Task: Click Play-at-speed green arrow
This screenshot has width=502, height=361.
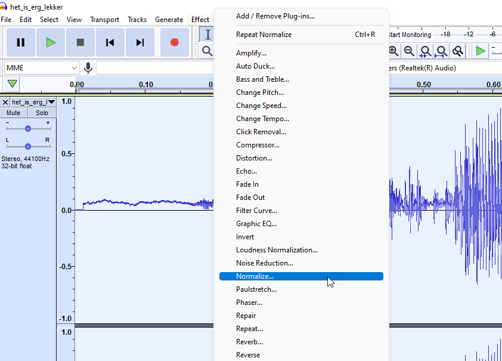Action: pyautogui.click(x=480, y=51)
